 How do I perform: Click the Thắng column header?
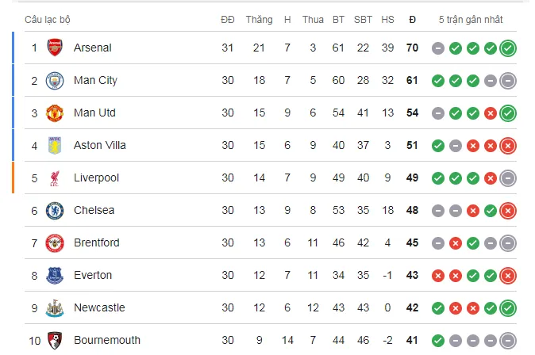pos(259,19)
